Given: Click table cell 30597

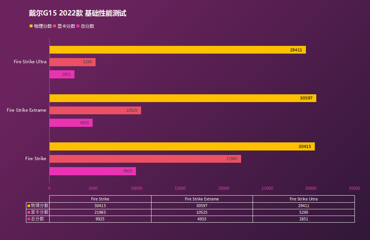Looking at the screenshot, I should pos(202,206).
